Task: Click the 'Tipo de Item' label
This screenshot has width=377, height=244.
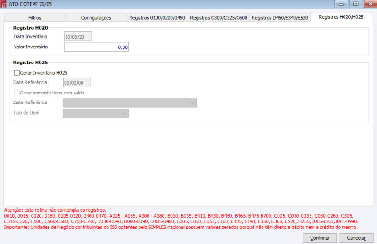Action: 26,113
